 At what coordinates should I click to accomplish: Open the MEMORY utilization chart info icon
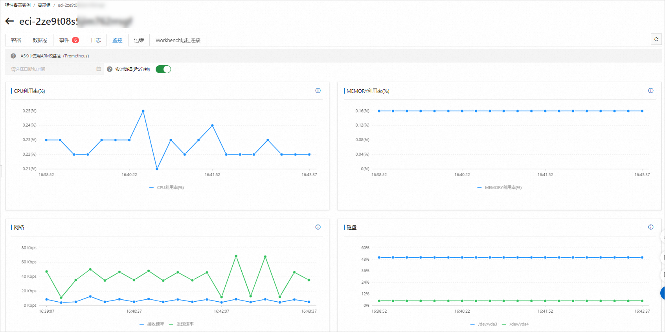pos(650,91)
